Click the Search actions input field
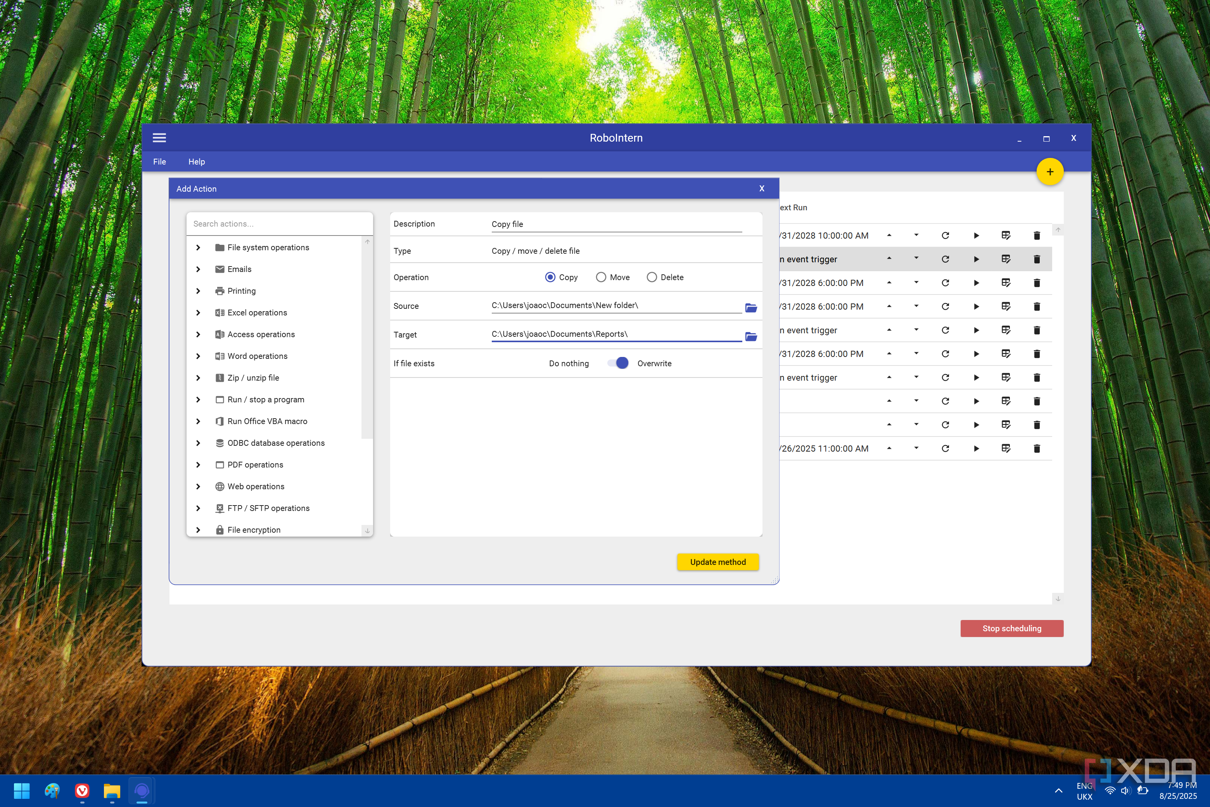This screenshot has height=807, width=1210. [x=279, y=224]
